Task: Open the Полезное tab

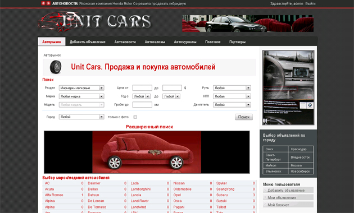Action: (212, 42)
